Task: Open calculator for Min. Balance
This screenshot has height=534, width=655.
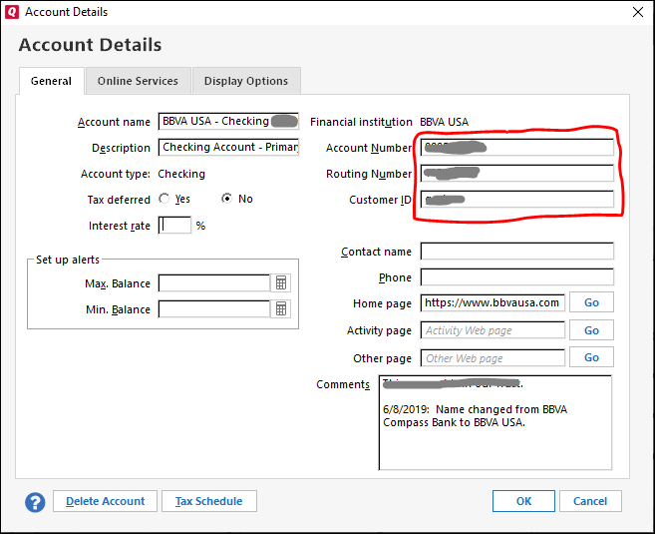Action: (x=281, y=309)
